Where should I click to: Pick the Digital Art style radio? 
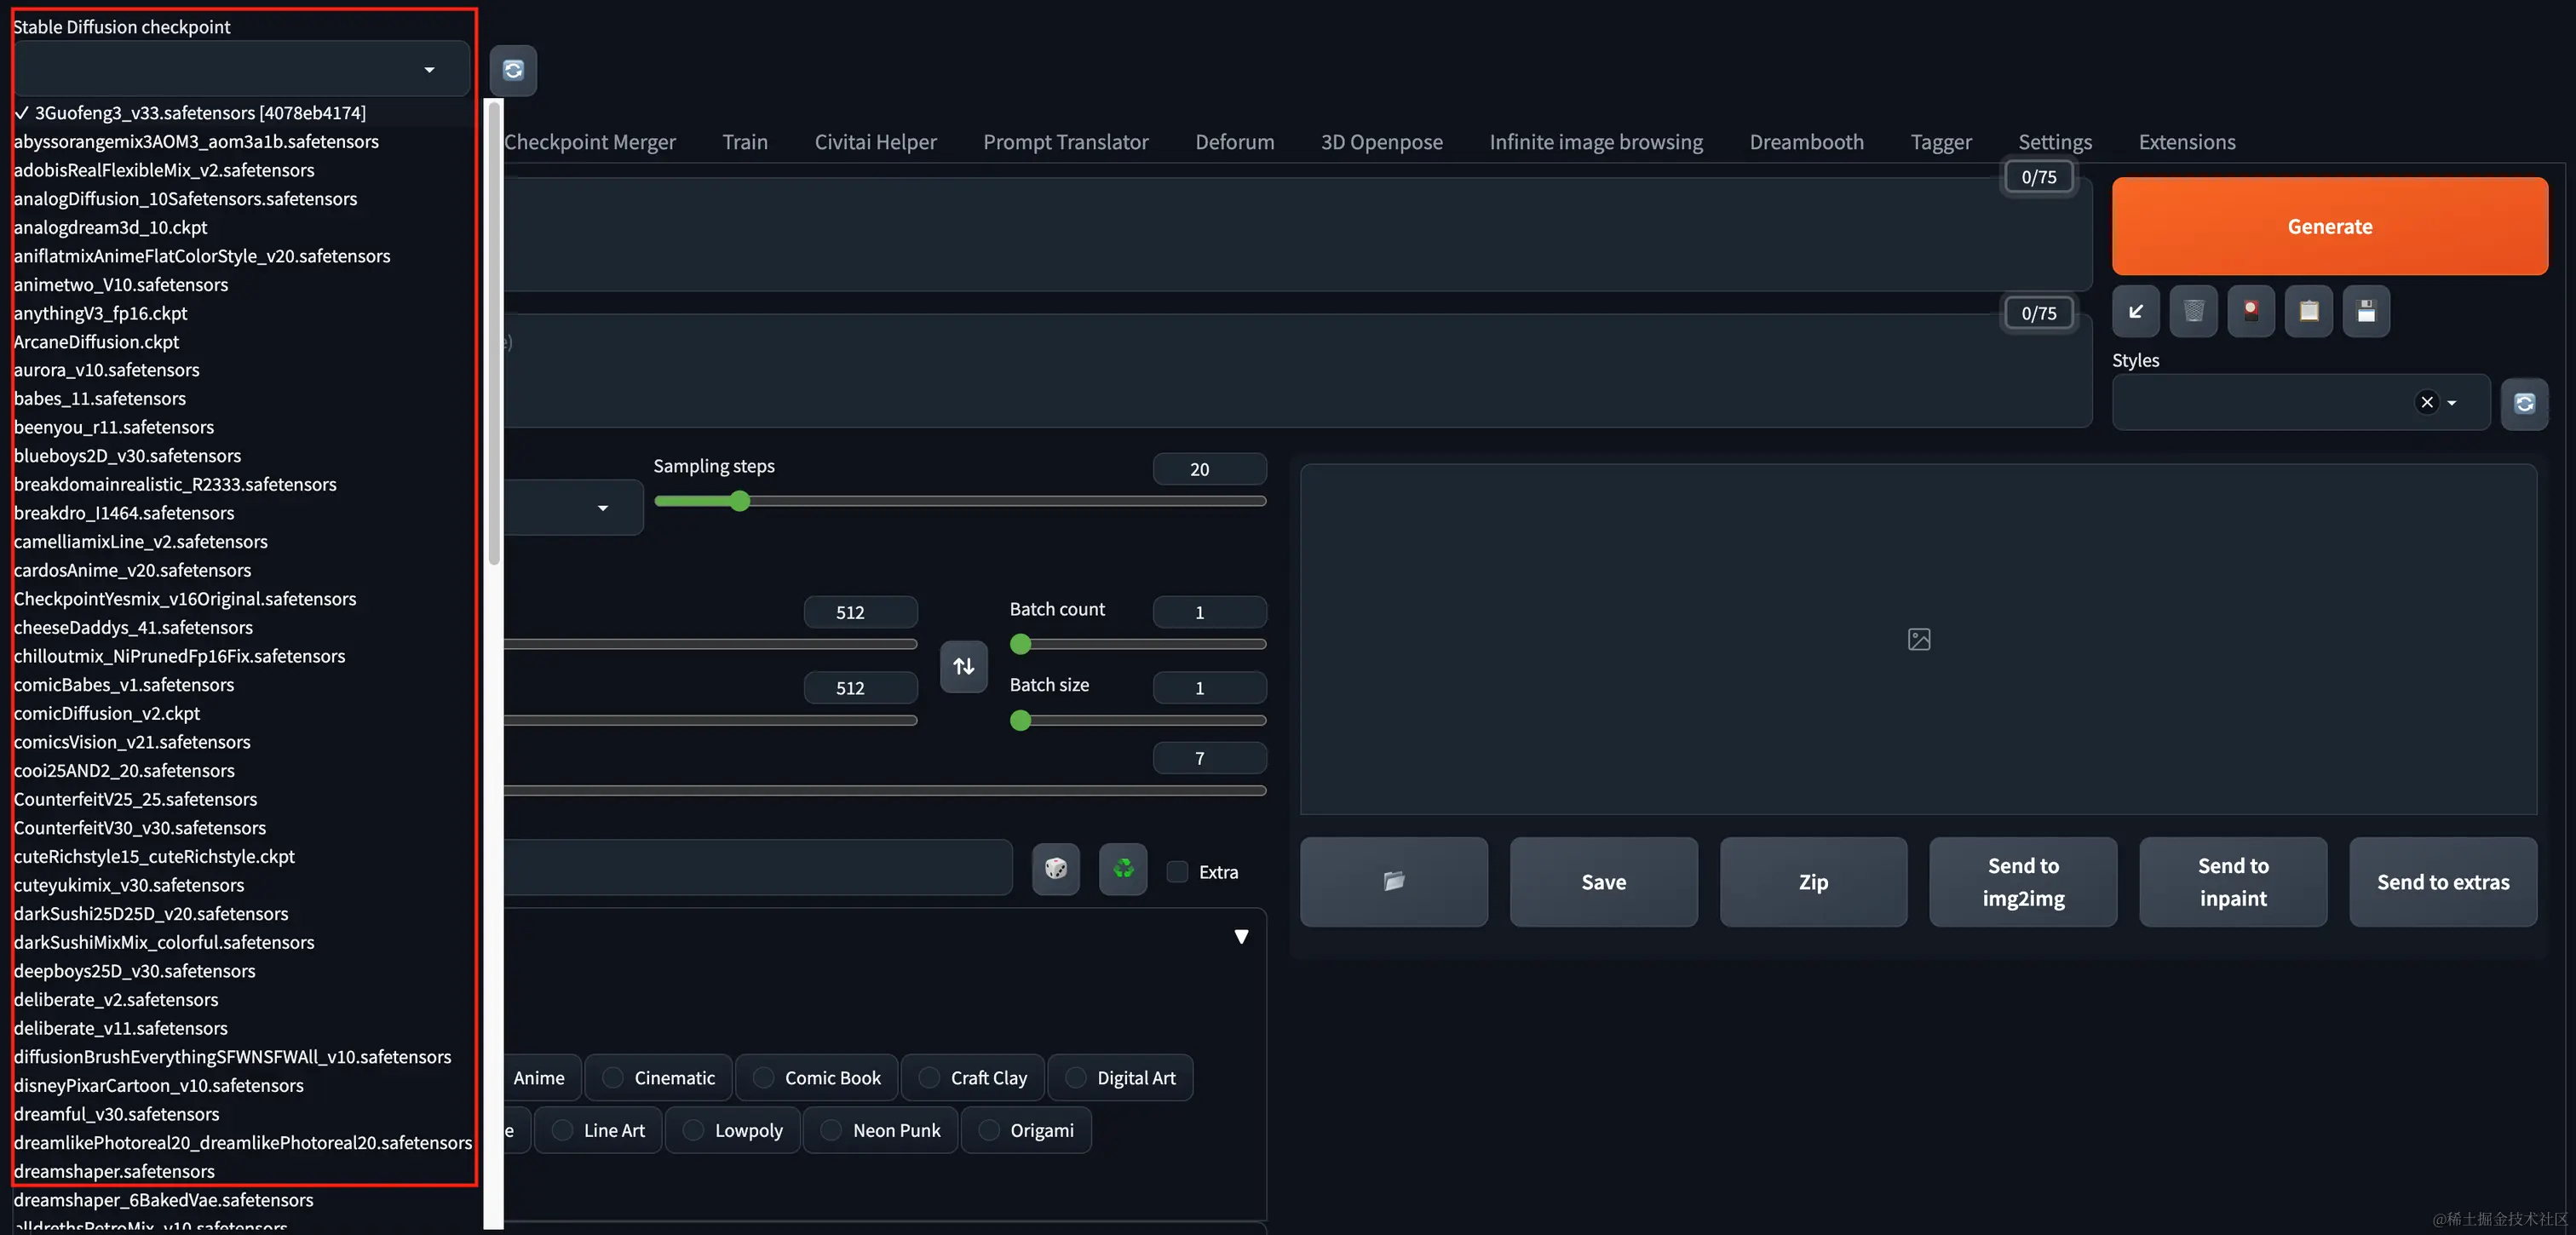[x=1121, y=1077]
